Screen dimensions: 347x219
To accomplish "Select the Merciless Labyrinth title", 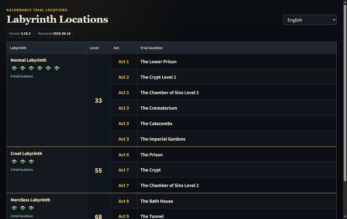I will [x=30, y=200].
